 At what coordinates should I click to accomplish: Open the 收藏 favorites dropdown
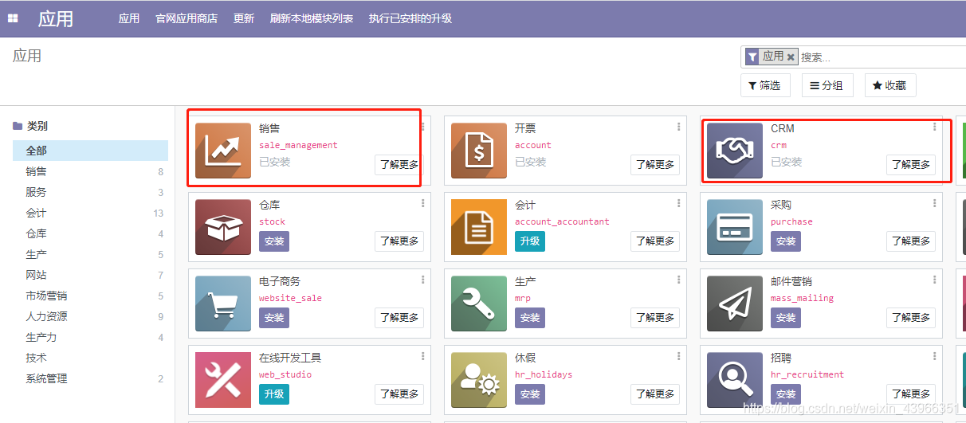[890, 85]
